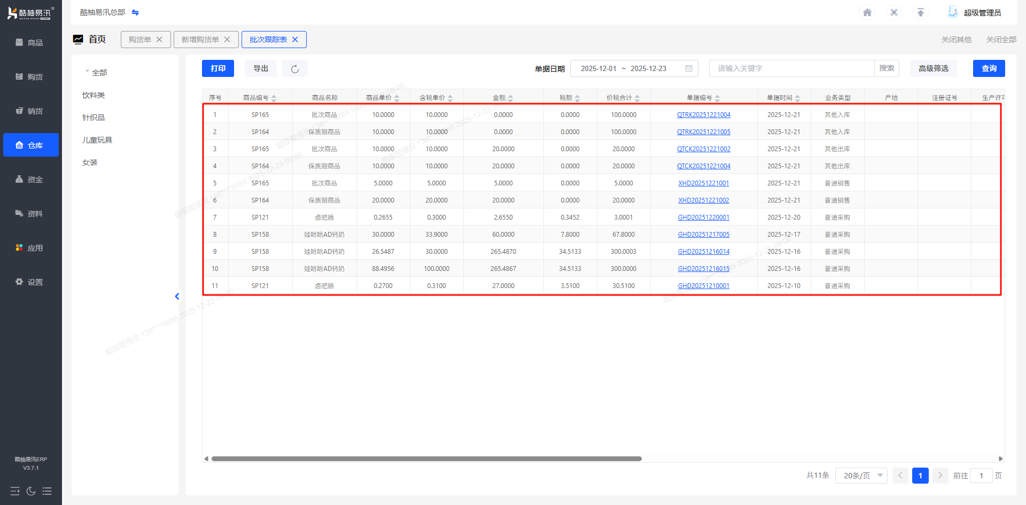Switch to the 购货单 tab
Image resolution: width=1026 pixels, height=505 pixels.
click(x=139, y=40)
